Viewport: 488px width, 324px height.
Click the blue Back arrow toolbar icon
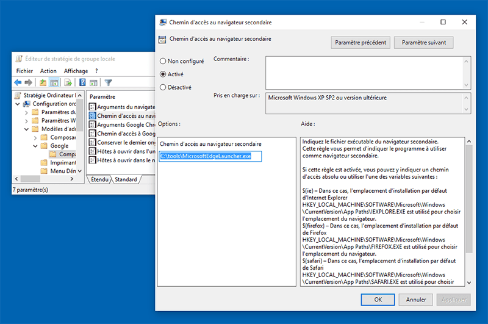pyautogui.click(x=18, y=82)
